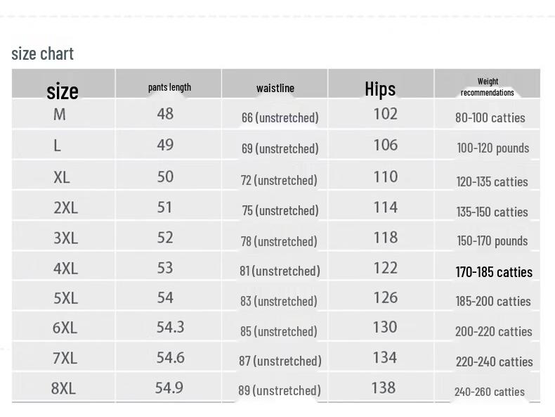Select the 'size' column header
Viewport: 555px width, 417px height.
point(63,91)
